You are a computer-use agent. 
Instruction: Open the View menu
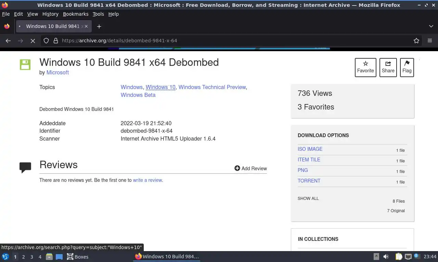click(33, 14)
